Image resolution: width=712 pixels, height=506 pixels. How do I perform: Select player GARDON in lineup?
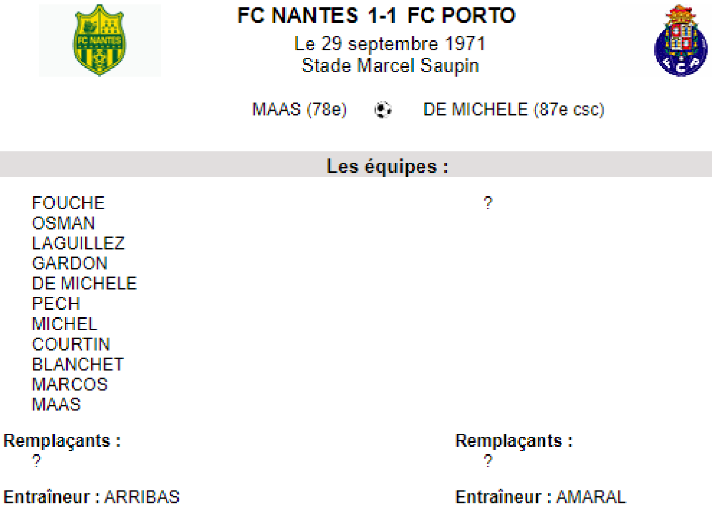click(70, 263)
